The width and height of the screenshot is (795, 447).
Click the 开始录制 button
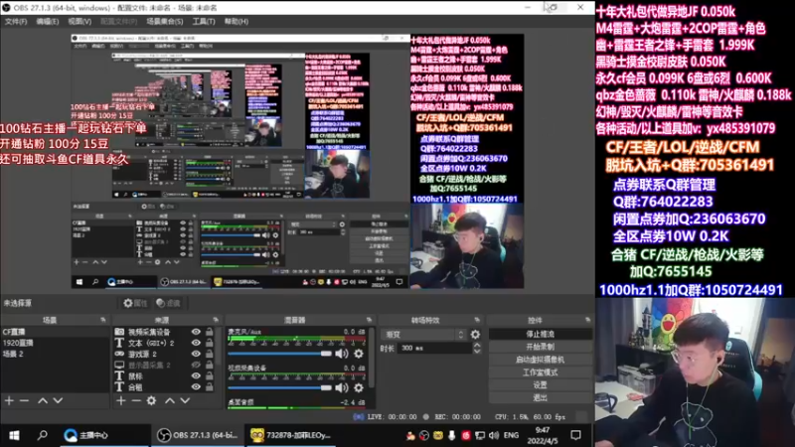540,347
